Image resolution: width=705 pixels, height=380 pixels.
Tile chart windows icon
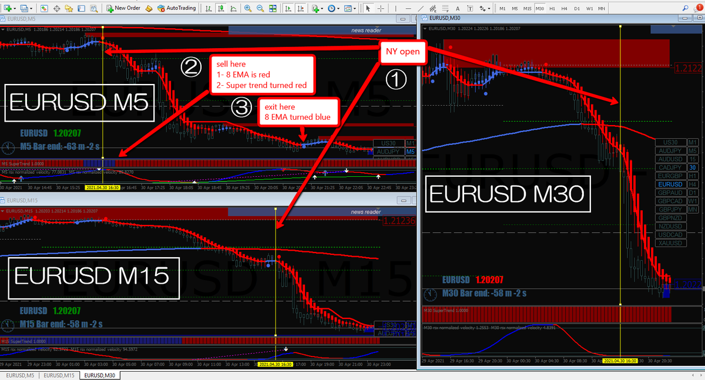[x=273, y=8]
